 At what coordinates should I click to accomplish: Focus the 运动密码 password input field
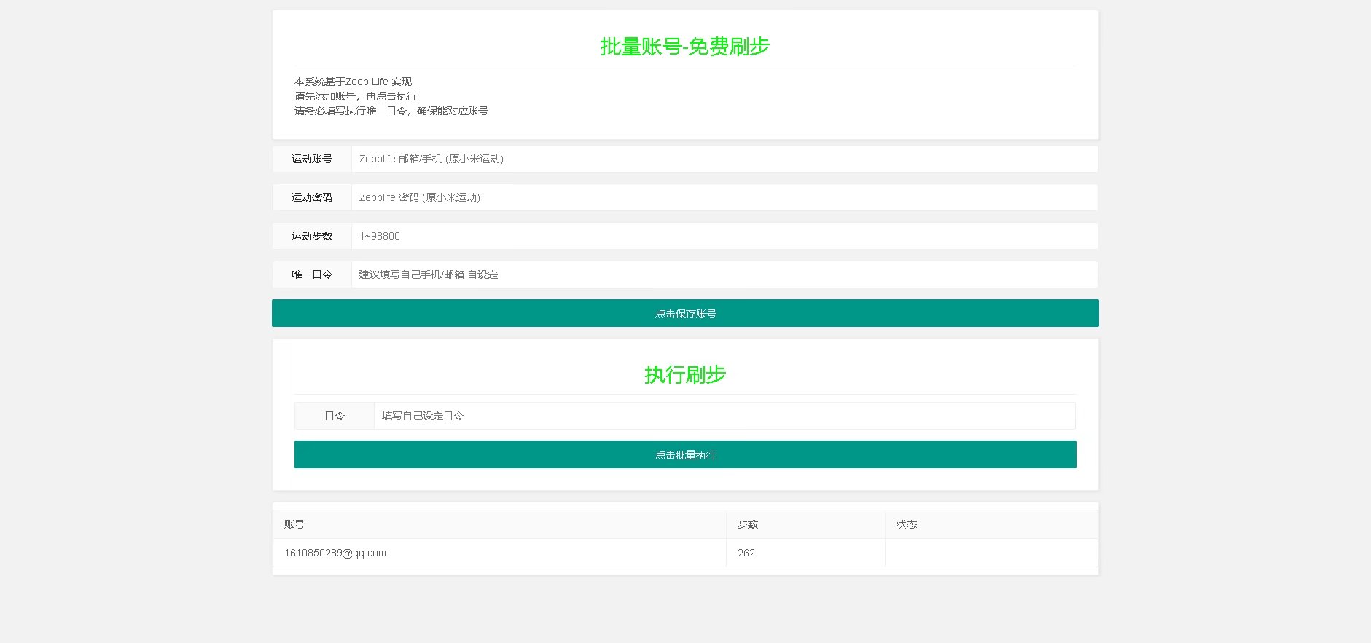click(x=724, y=197)
